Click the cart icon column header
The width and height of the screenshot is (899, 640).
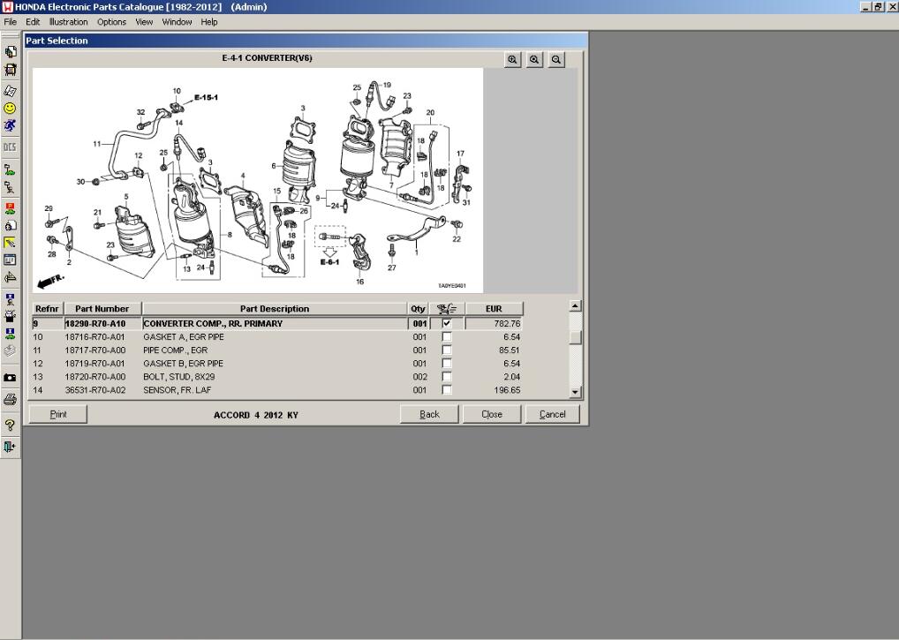[x=447, y=309]
